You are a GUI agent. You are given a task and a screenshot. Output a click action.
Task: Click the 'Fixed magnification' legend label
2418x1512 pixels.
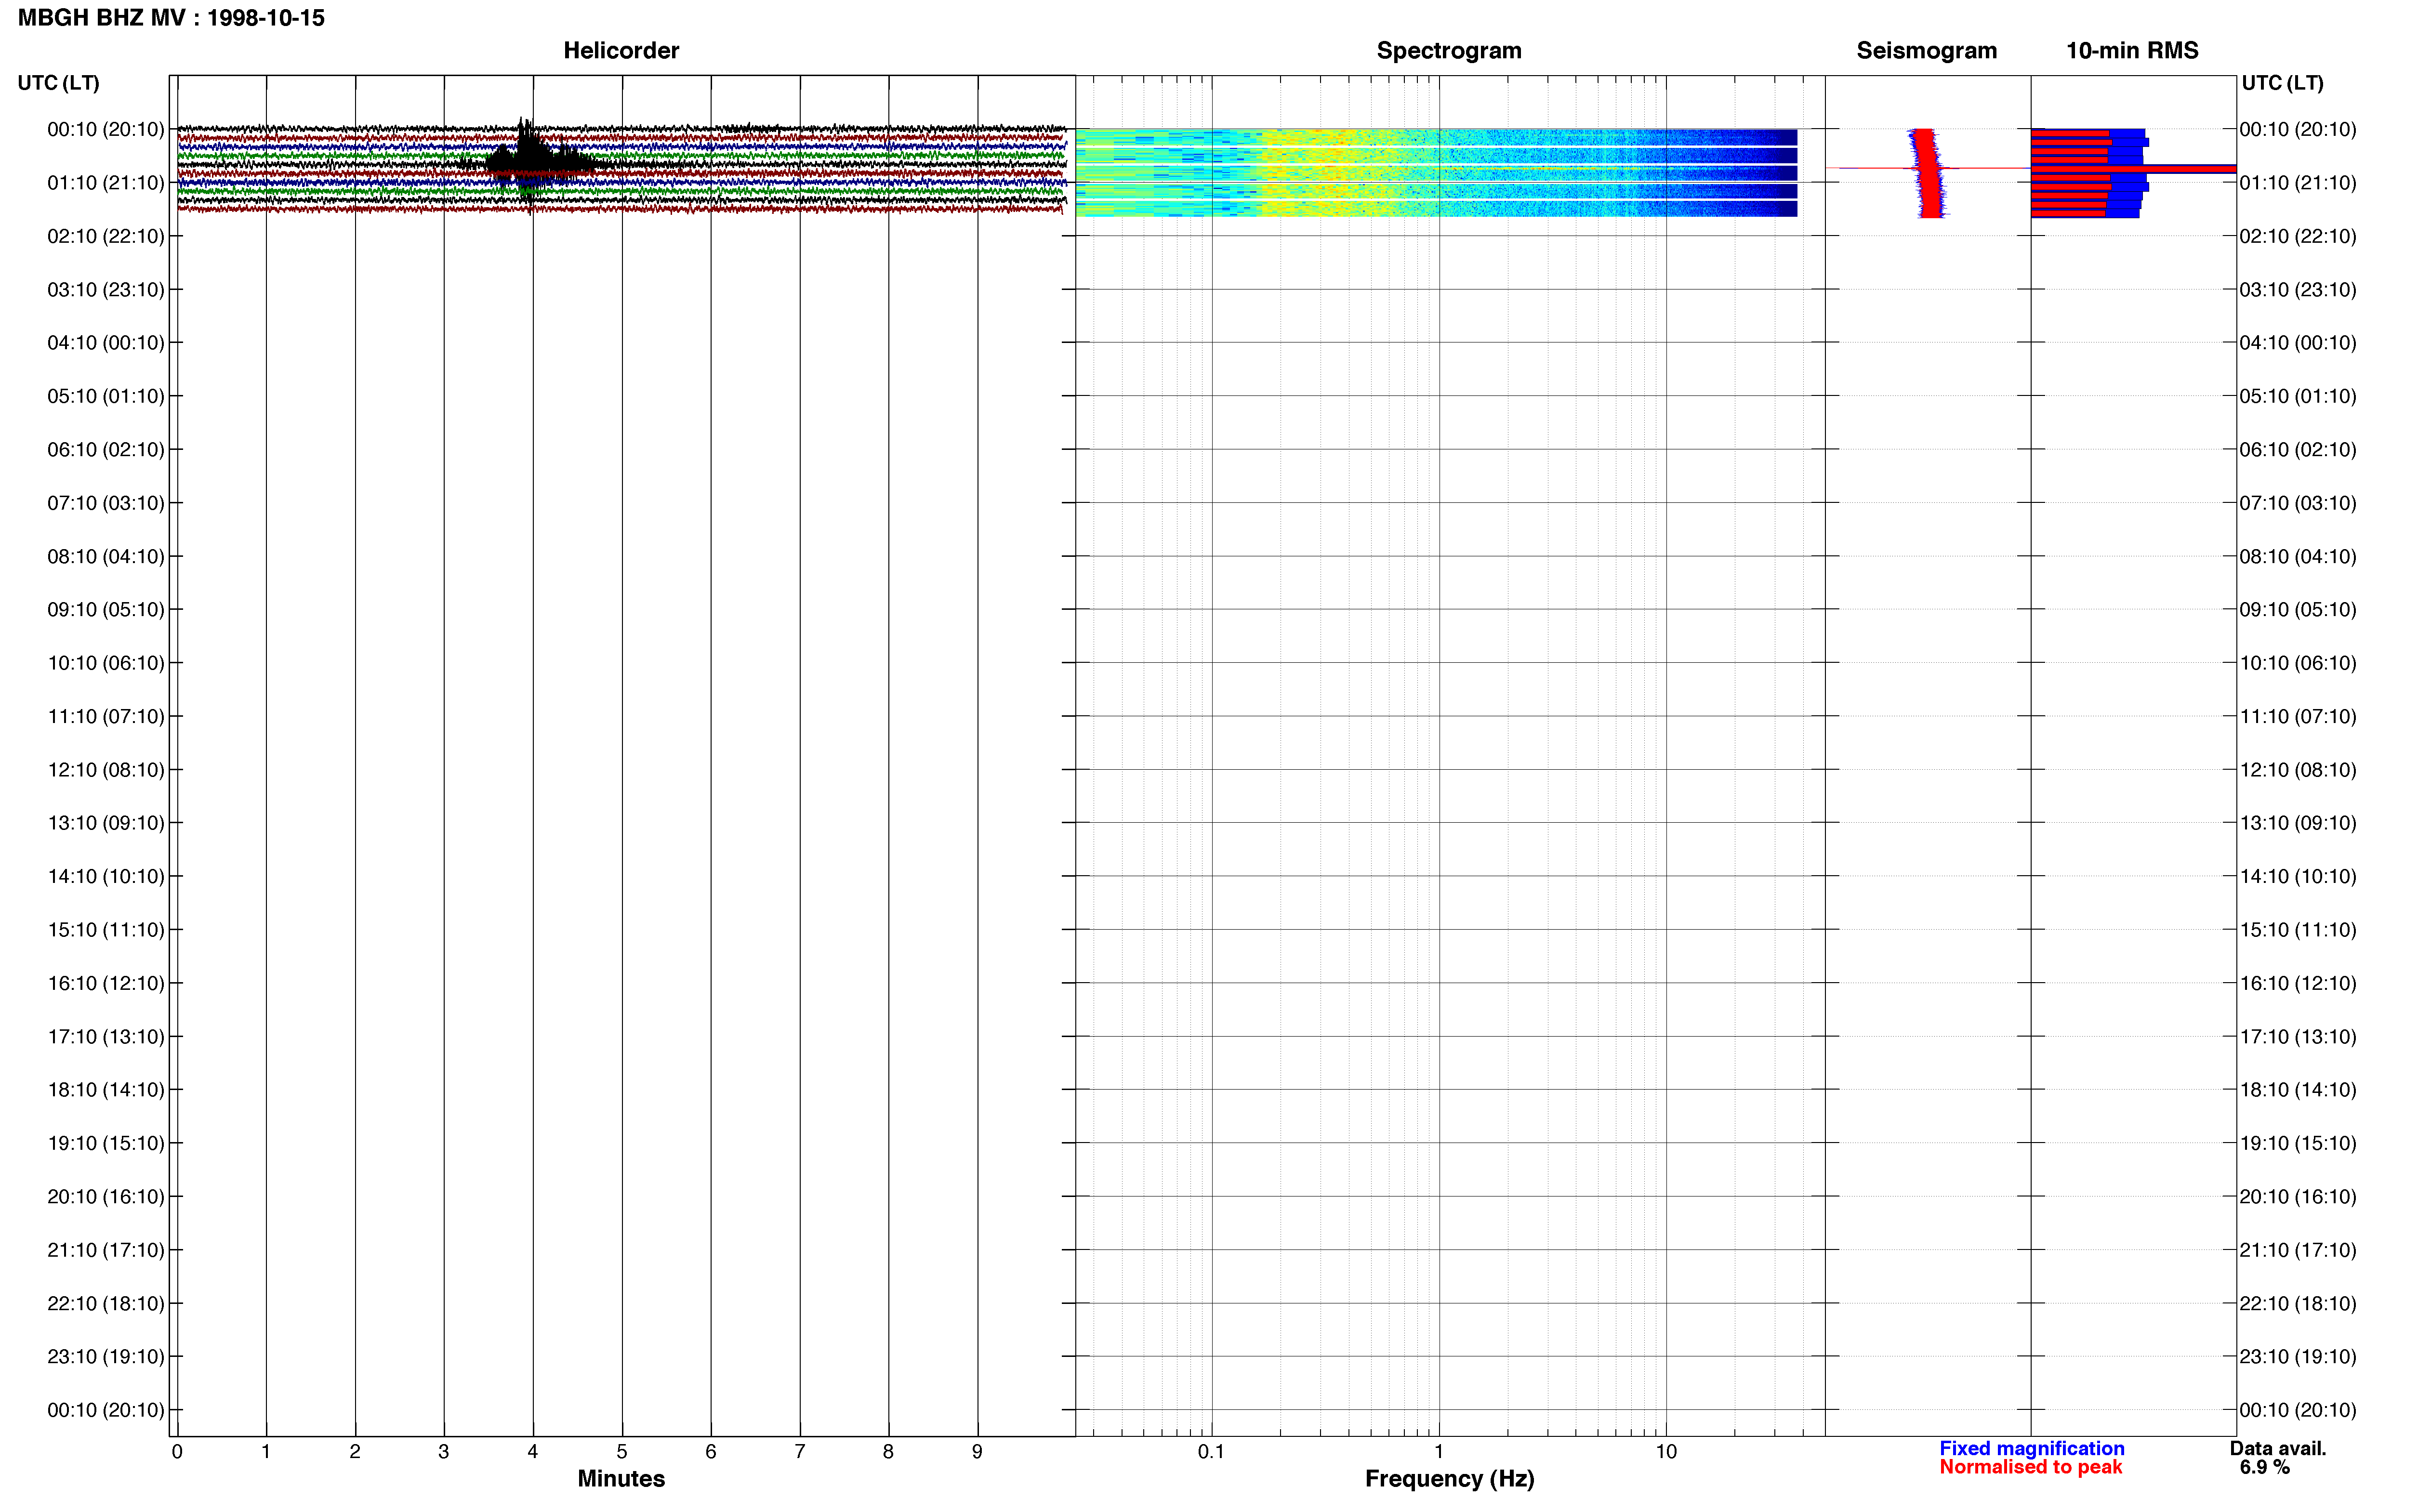click(2032, 1448)
